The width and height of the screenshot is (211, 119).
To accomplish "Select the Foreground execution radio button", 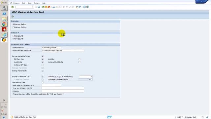I will tap(13, 39).
